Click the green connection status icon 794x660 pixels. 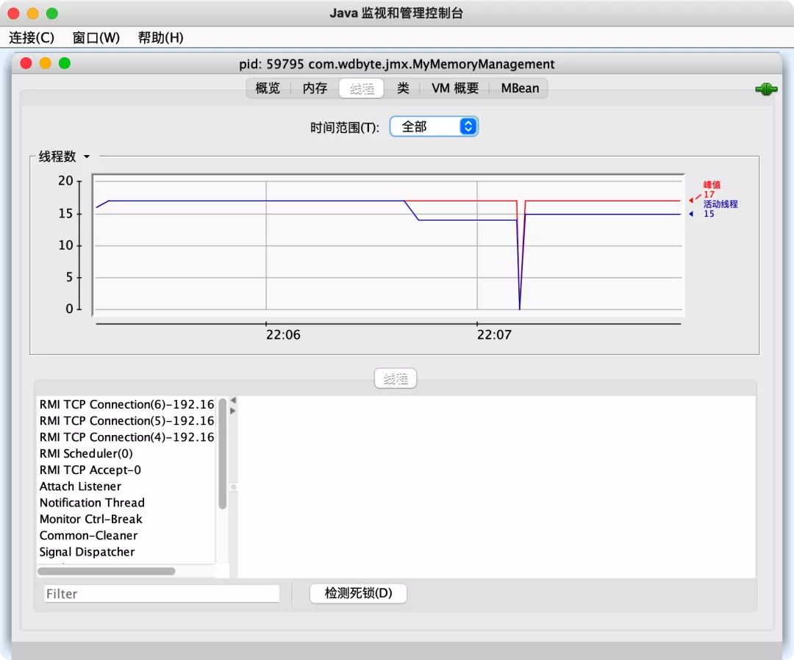point(766,90)
